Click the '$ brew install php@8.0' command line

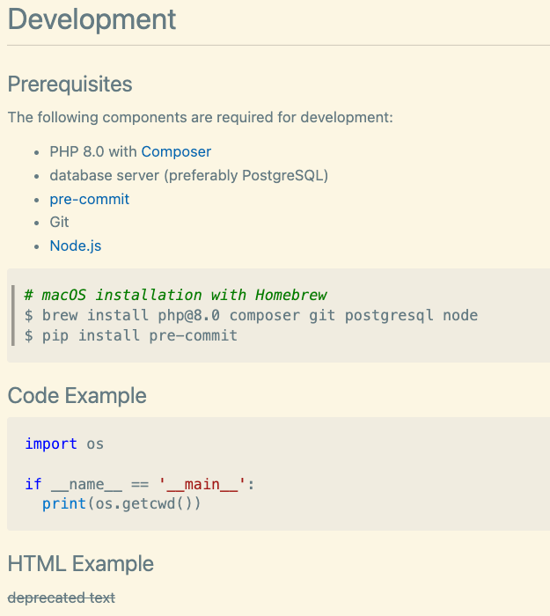[x=251, y=315]
